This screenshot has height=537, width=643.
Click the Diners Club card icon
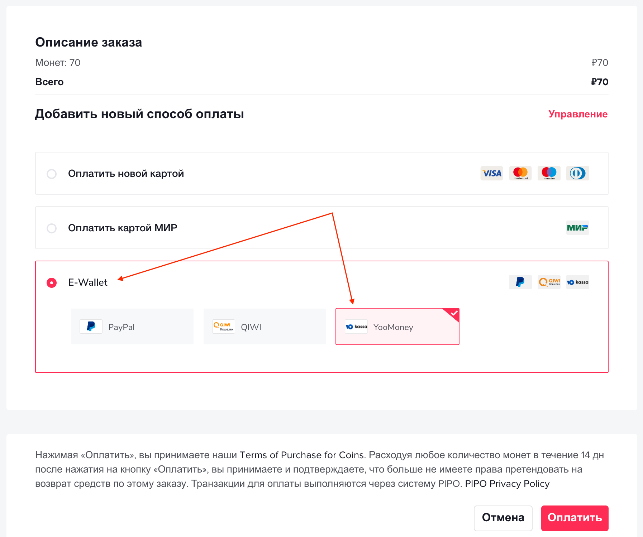coord(577,174)
